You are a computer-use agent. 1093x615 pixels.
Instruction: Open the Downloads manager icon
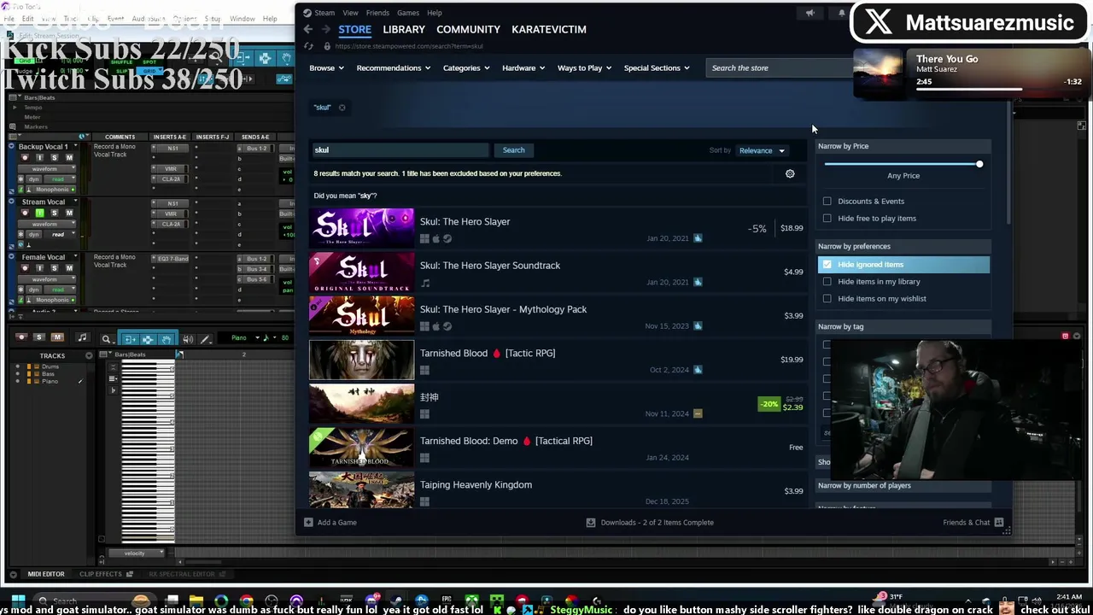pos(590,523)
